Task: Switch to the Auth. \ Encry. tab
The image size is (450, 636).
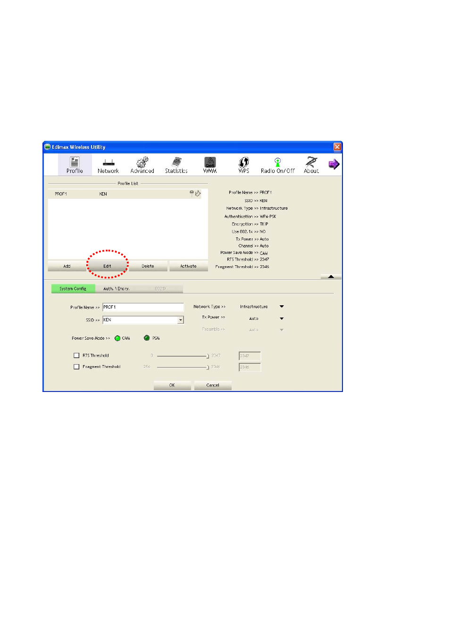Action: pyautogui.click(x=117, y=289)
